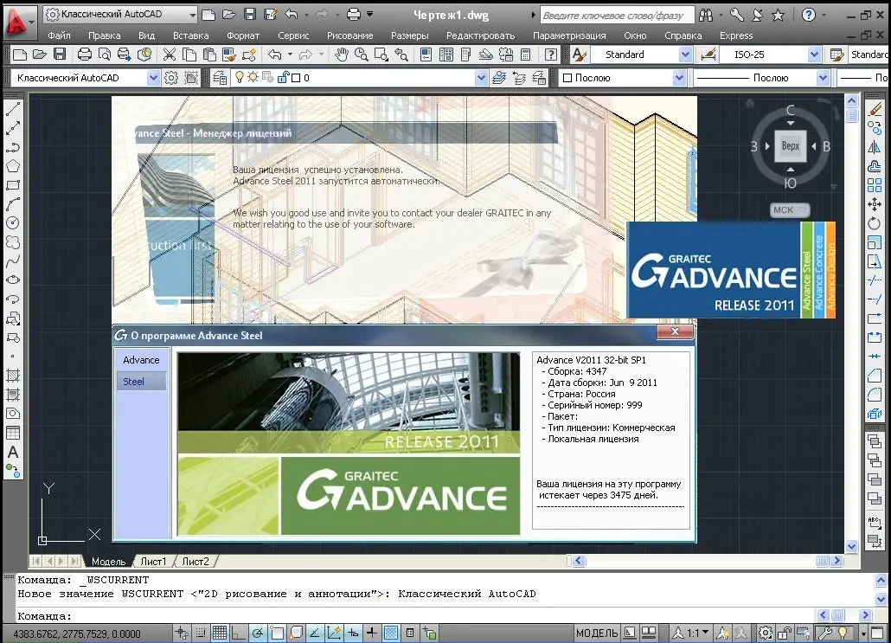Viewport: 891px width, 643px height.
Task: Select the Array modify tool
Action: click(875, 185)
